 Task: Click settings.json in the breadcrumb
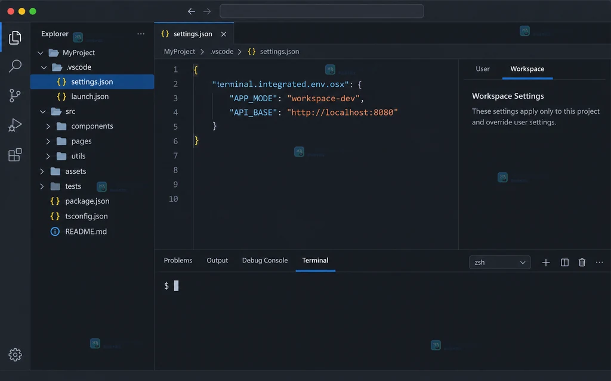click(279, 51)
